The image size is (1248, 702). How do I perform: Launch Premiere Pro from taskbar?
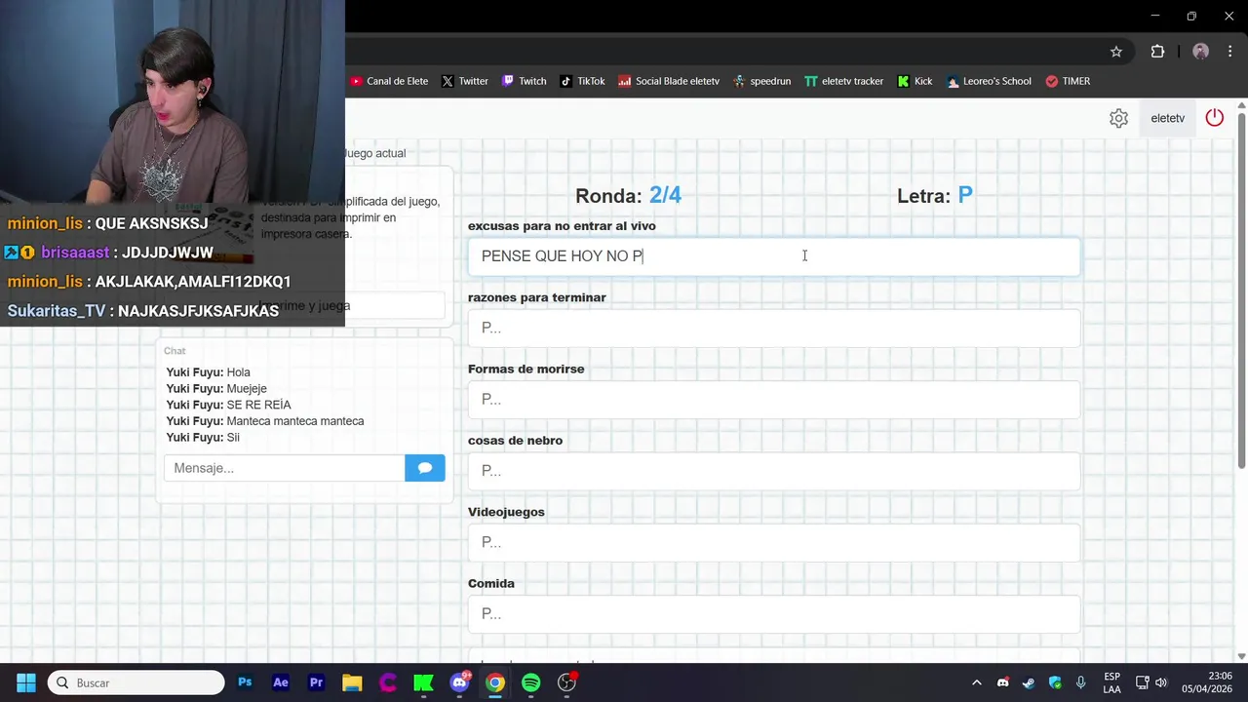pos(316,682)
